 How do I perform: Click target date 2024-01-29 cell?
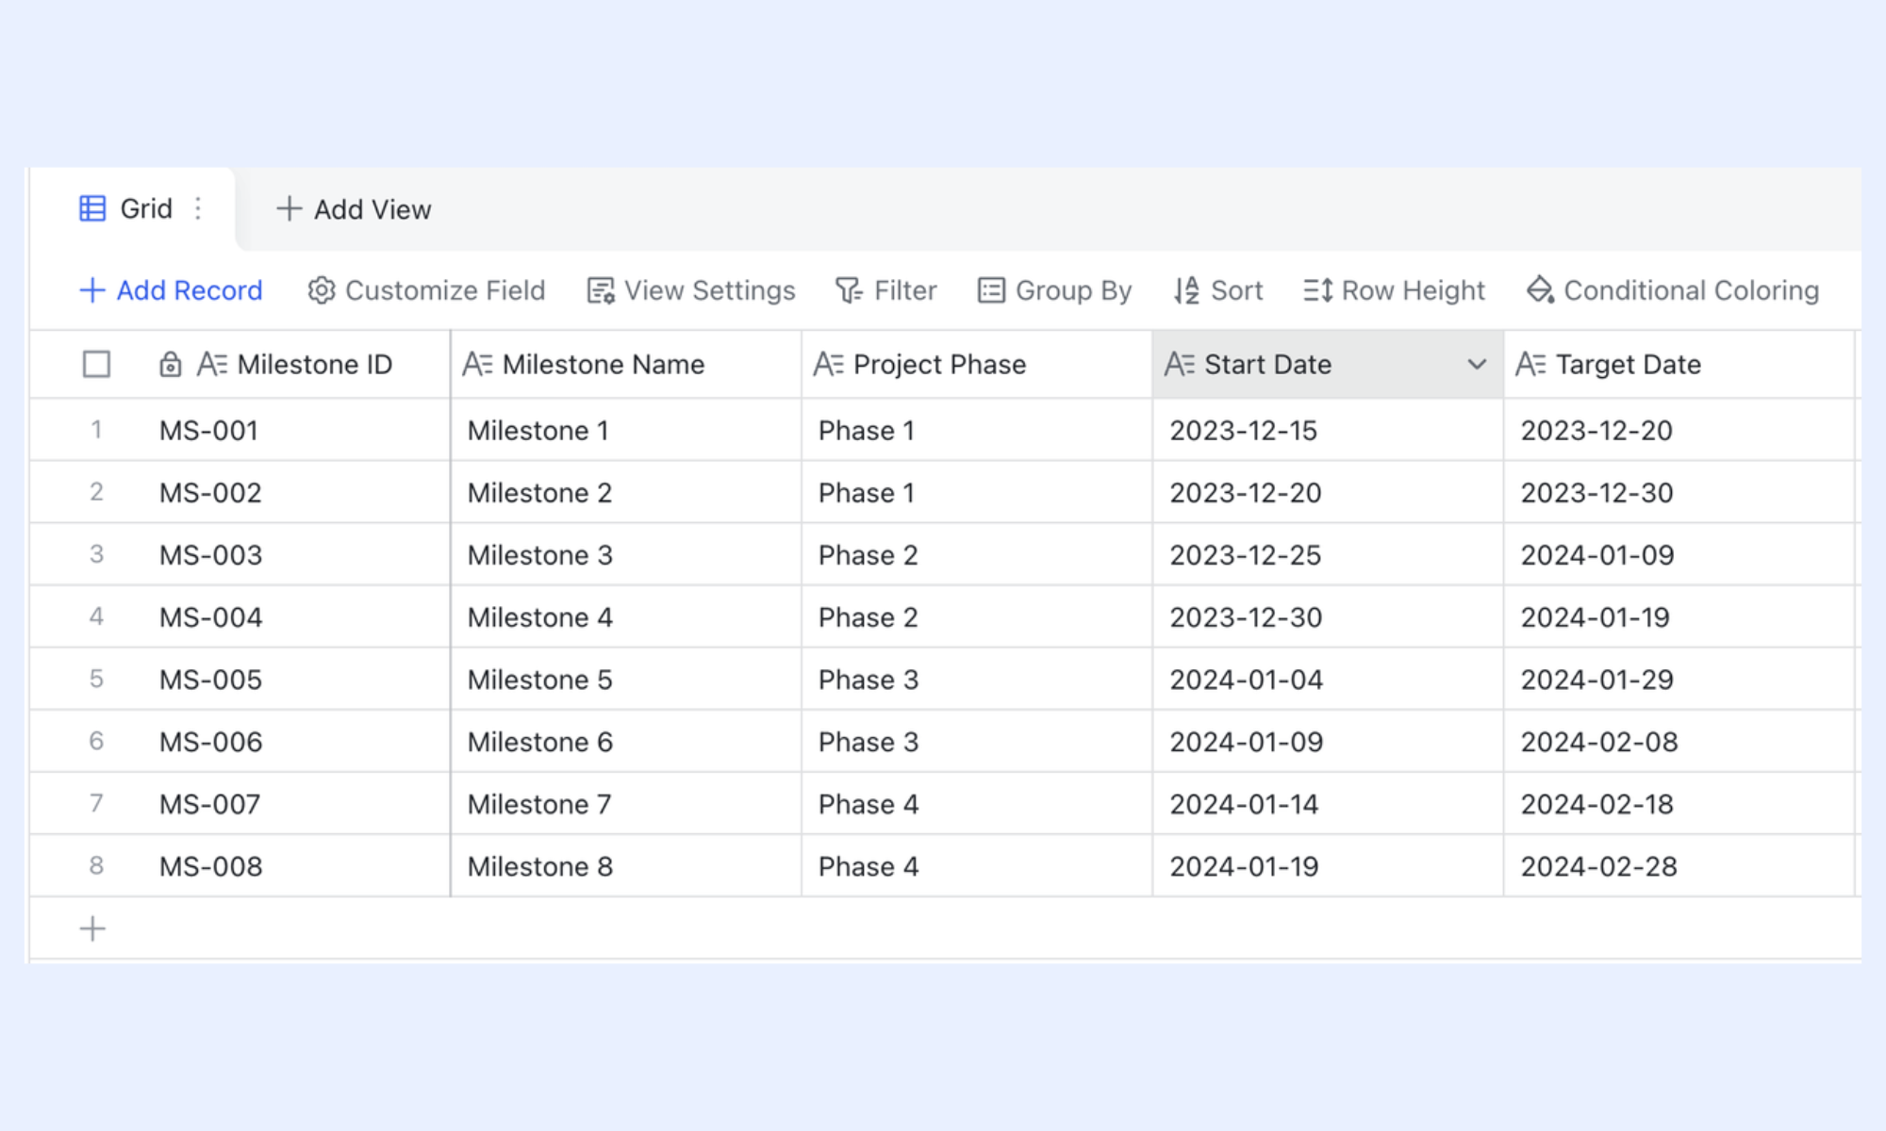(1679, 679)
